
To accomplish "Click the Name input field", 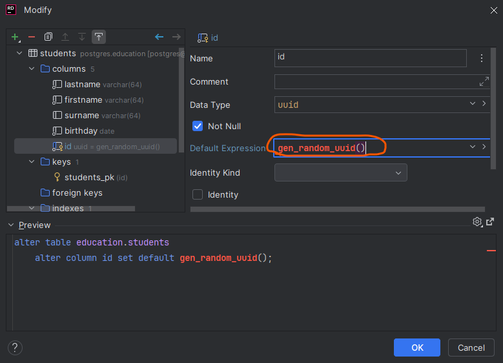I will 371,58.
